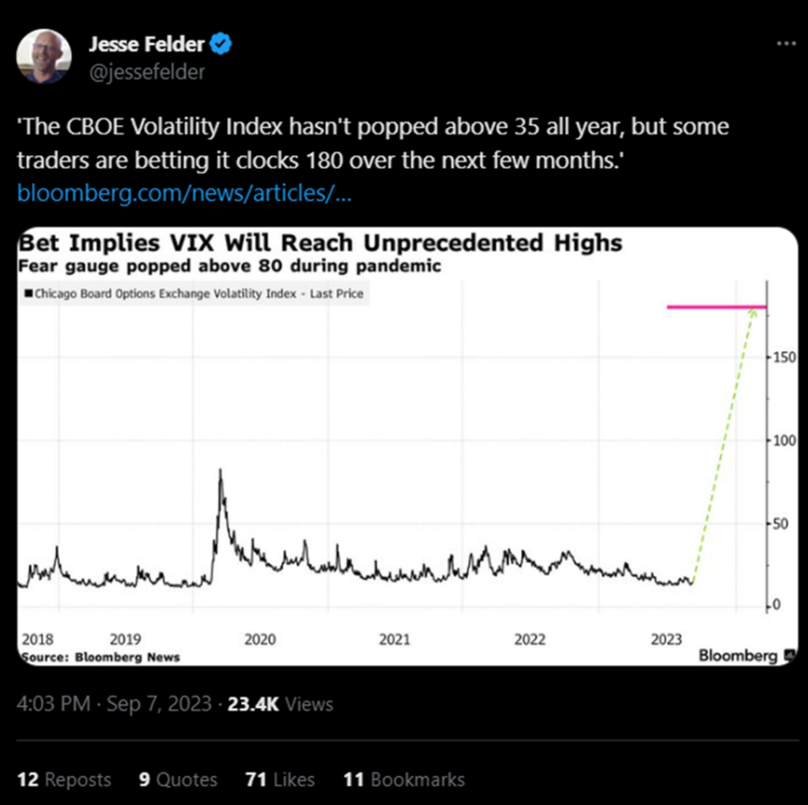This screenshot has height=805, width=808.
Task: Click the chart headline about VIX unprecedented highs
Action: tap(321, 243)
